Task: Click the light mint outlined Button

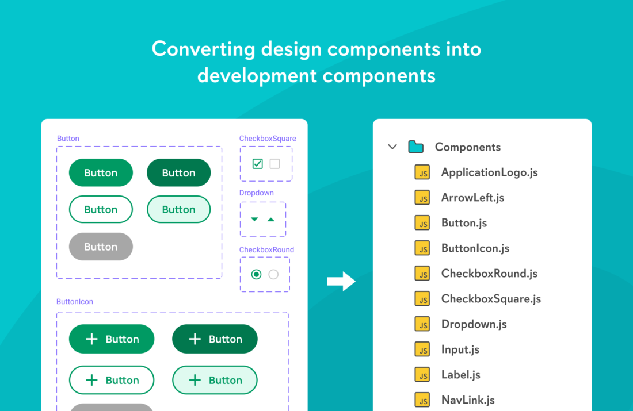Action: pyautogui.click(x=179, y=209)
